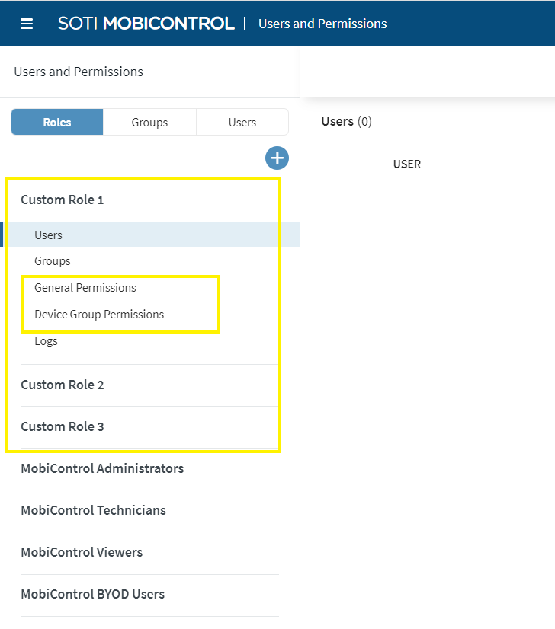
Task: Select the MobiControl BYOD Users role
Action: coord(92,594)
